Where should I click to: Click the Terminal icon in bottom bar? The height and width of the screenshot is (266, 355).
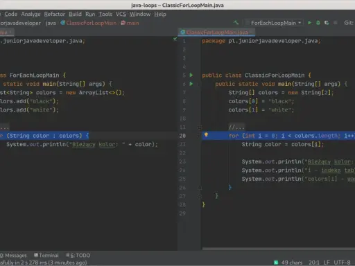36,255
